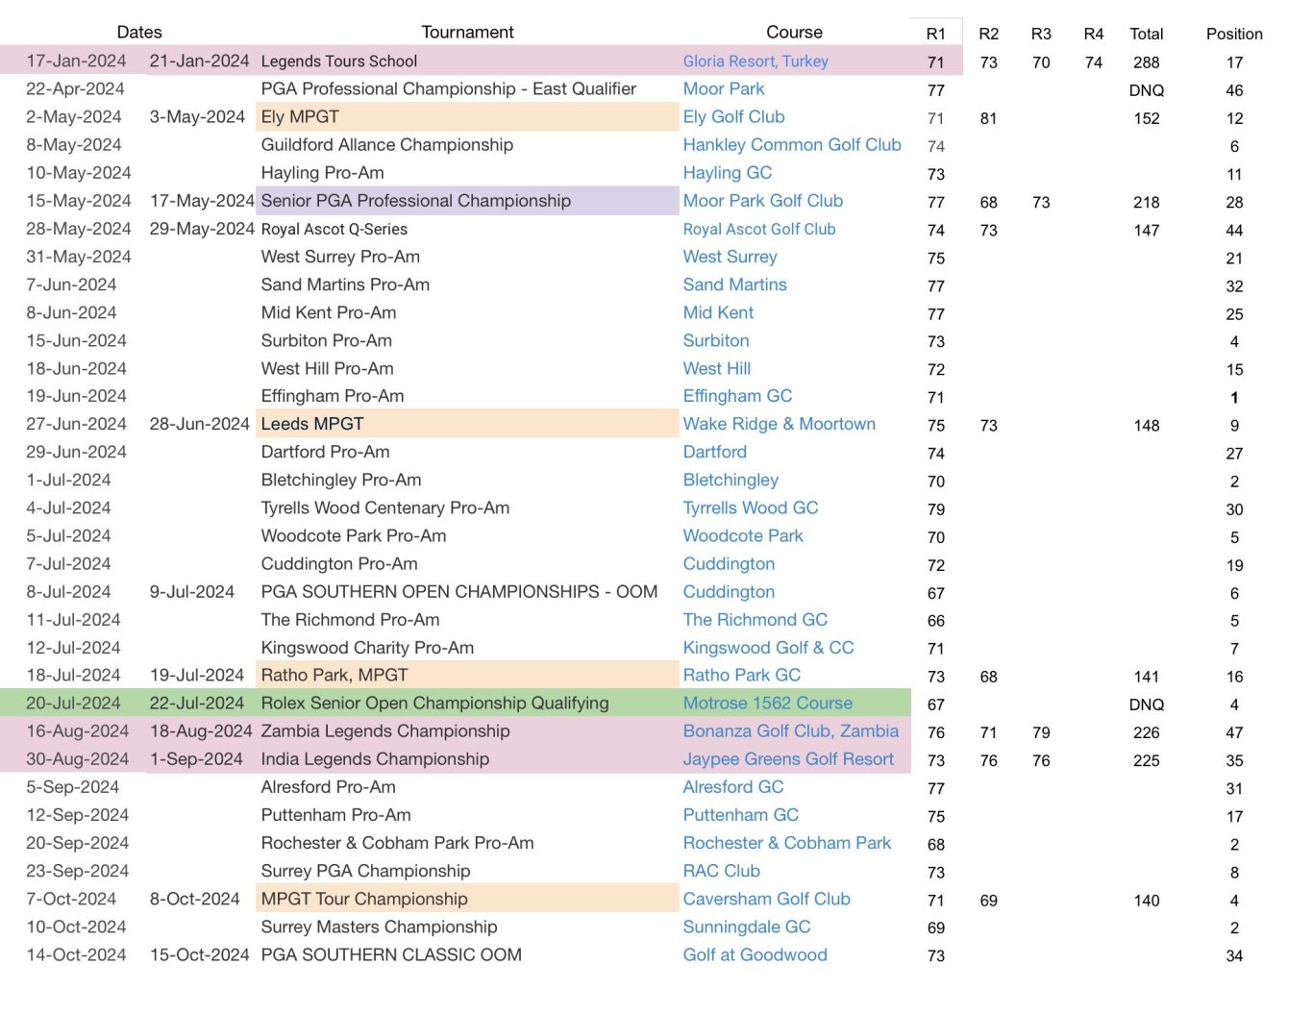
Task: Open the RAC Club link
Action: pos(722,871)
